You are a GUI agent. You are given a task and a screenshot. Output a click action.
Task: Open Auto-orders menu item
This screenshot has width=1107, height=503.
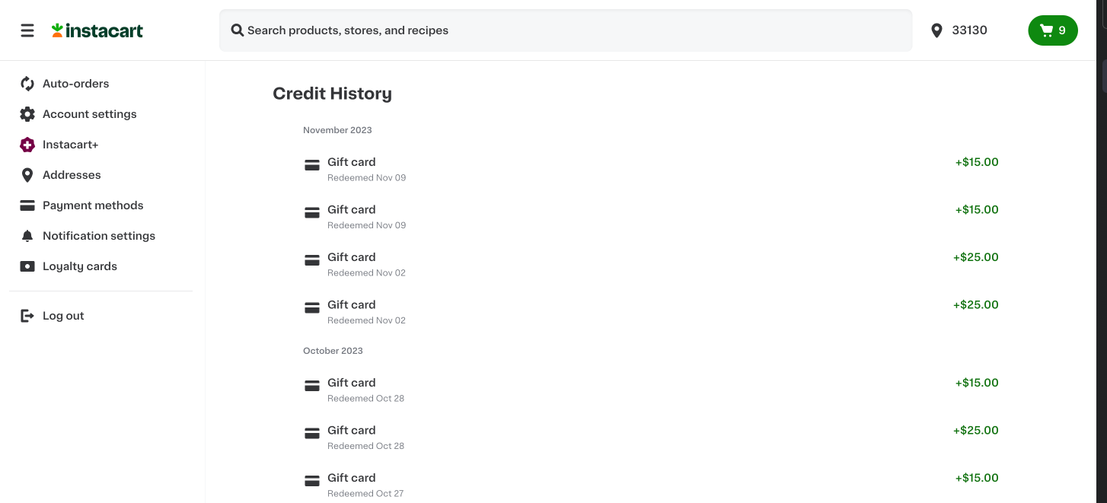(75, 84)
